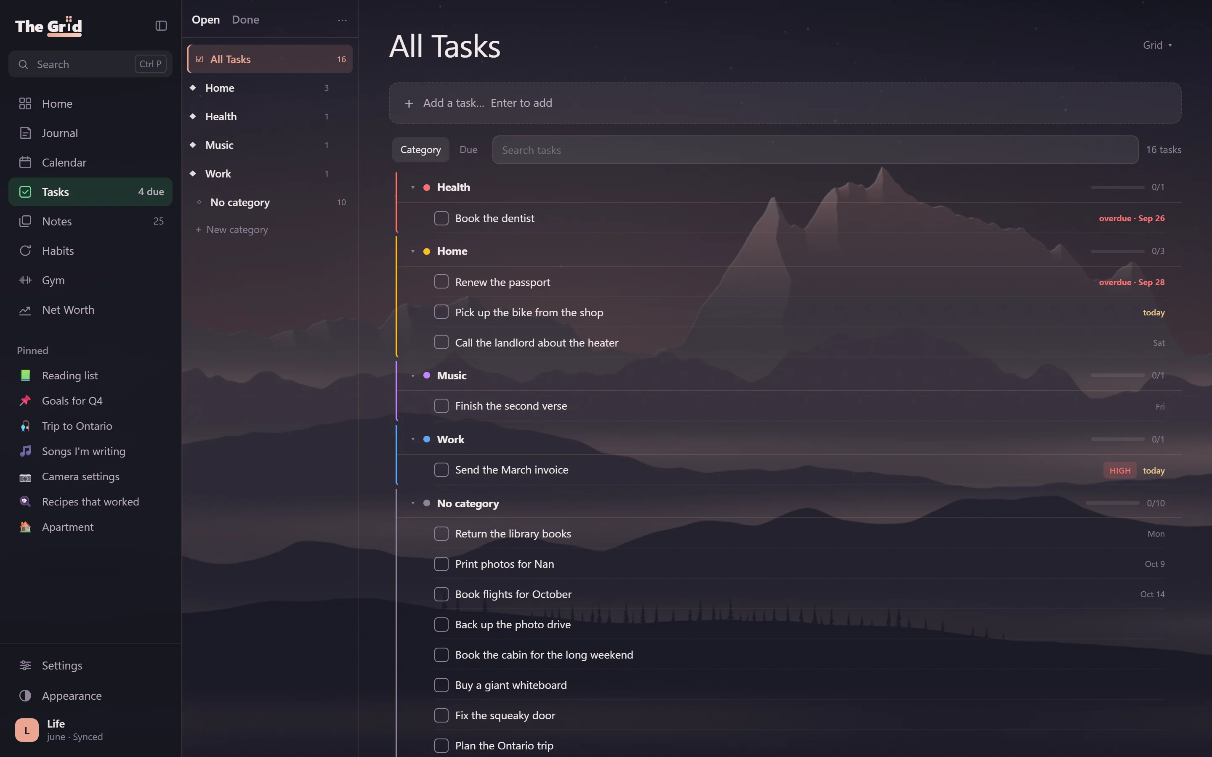
Task: Open pinned Trip to Ontario icon
Action: click(25, 426)
